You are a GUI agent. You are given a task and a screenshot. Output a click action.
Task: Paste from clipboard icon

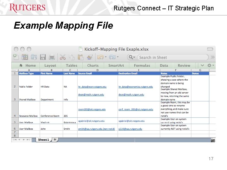click(x=80, y=57)
